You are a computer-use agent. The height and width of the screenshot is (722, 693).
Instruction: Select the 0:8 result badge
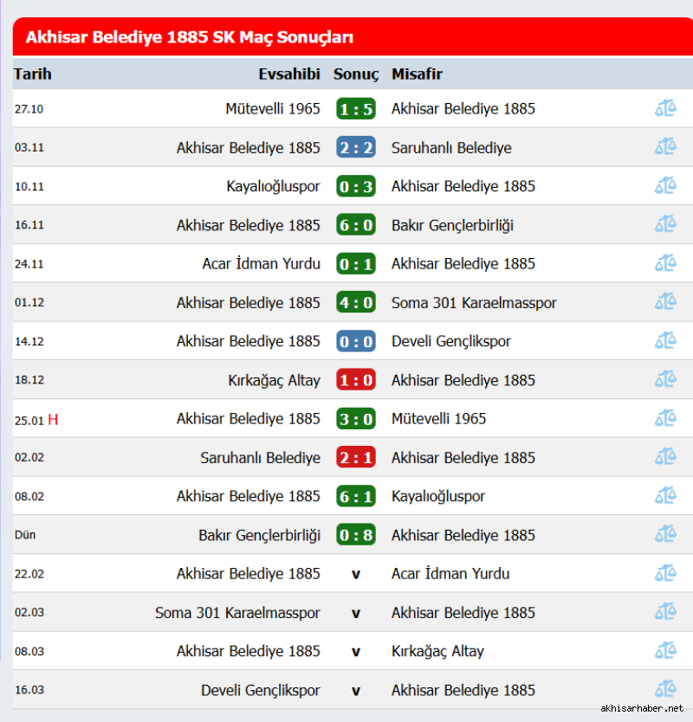click(x=356, y=535)
